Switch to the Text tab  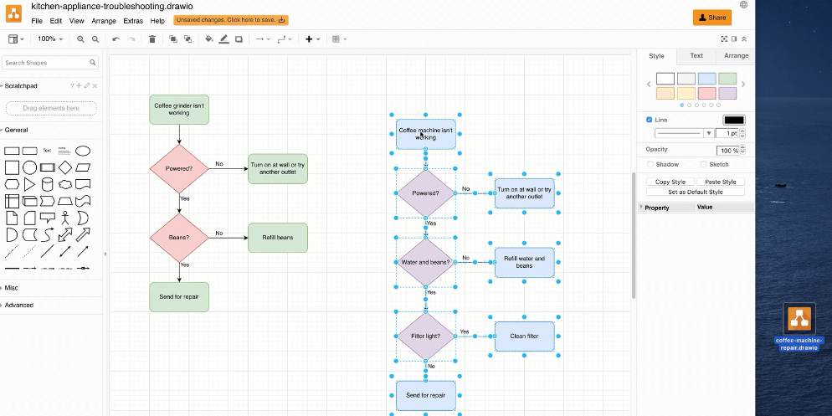(x=696, y=56)
